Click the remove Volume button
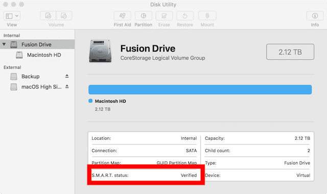327x194 pixels. pos(64,16)
